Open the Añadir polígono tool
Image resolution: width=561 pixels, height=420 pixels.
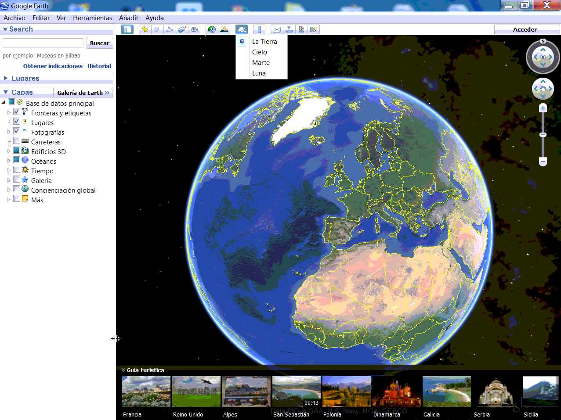[x=157, y=29]
